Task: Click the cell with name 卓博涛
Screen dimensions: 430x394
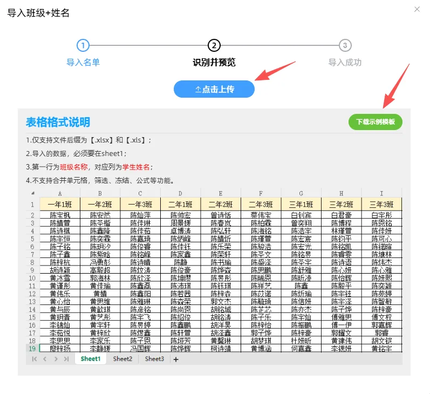Action: pyautogui.click(x=180, y=231)
